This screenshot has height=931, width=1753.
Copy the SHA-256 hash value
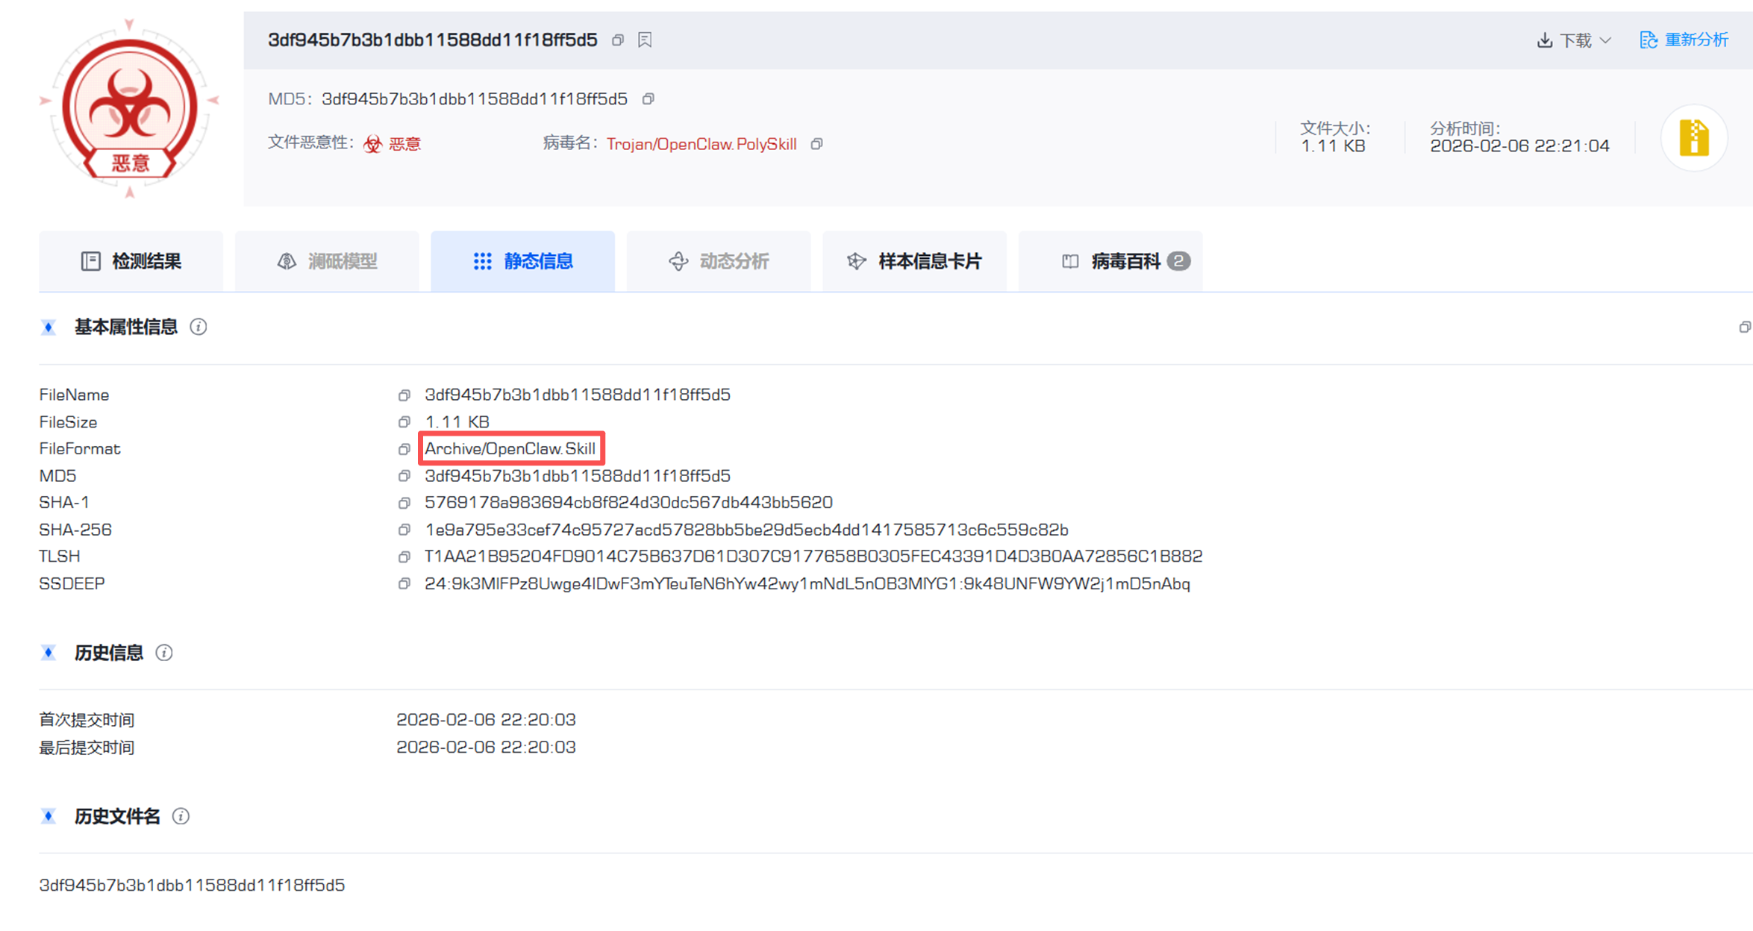click(404, 530)
